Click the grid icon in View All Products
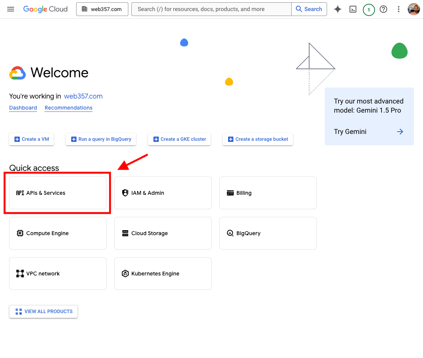Image resolution: width=423 pixels, height=358 pixels. 19,312
